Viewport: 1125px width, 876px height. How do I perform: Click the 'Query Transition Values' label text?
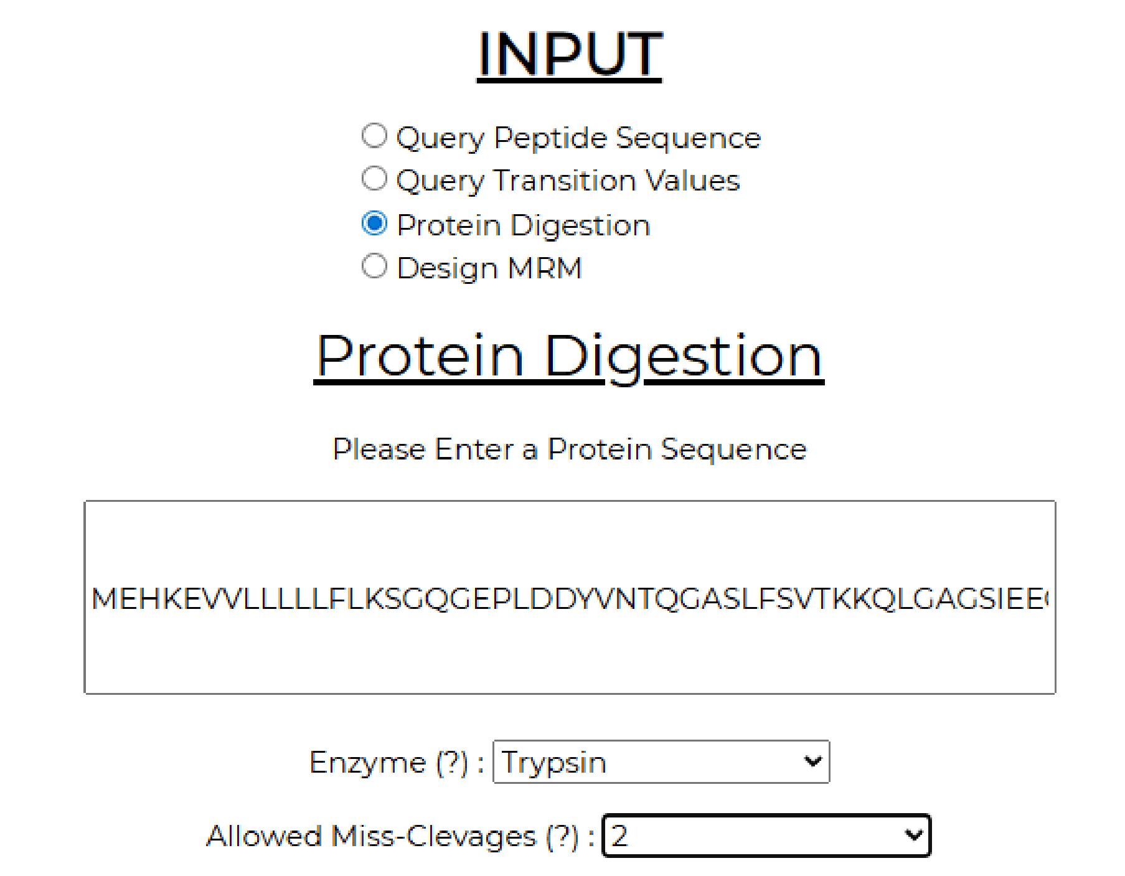click(568, 181)
